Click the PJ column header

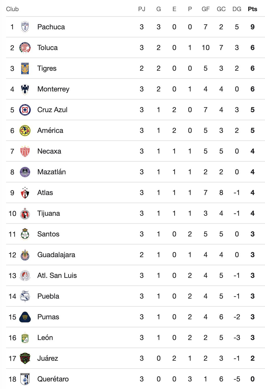pos(142,9)
